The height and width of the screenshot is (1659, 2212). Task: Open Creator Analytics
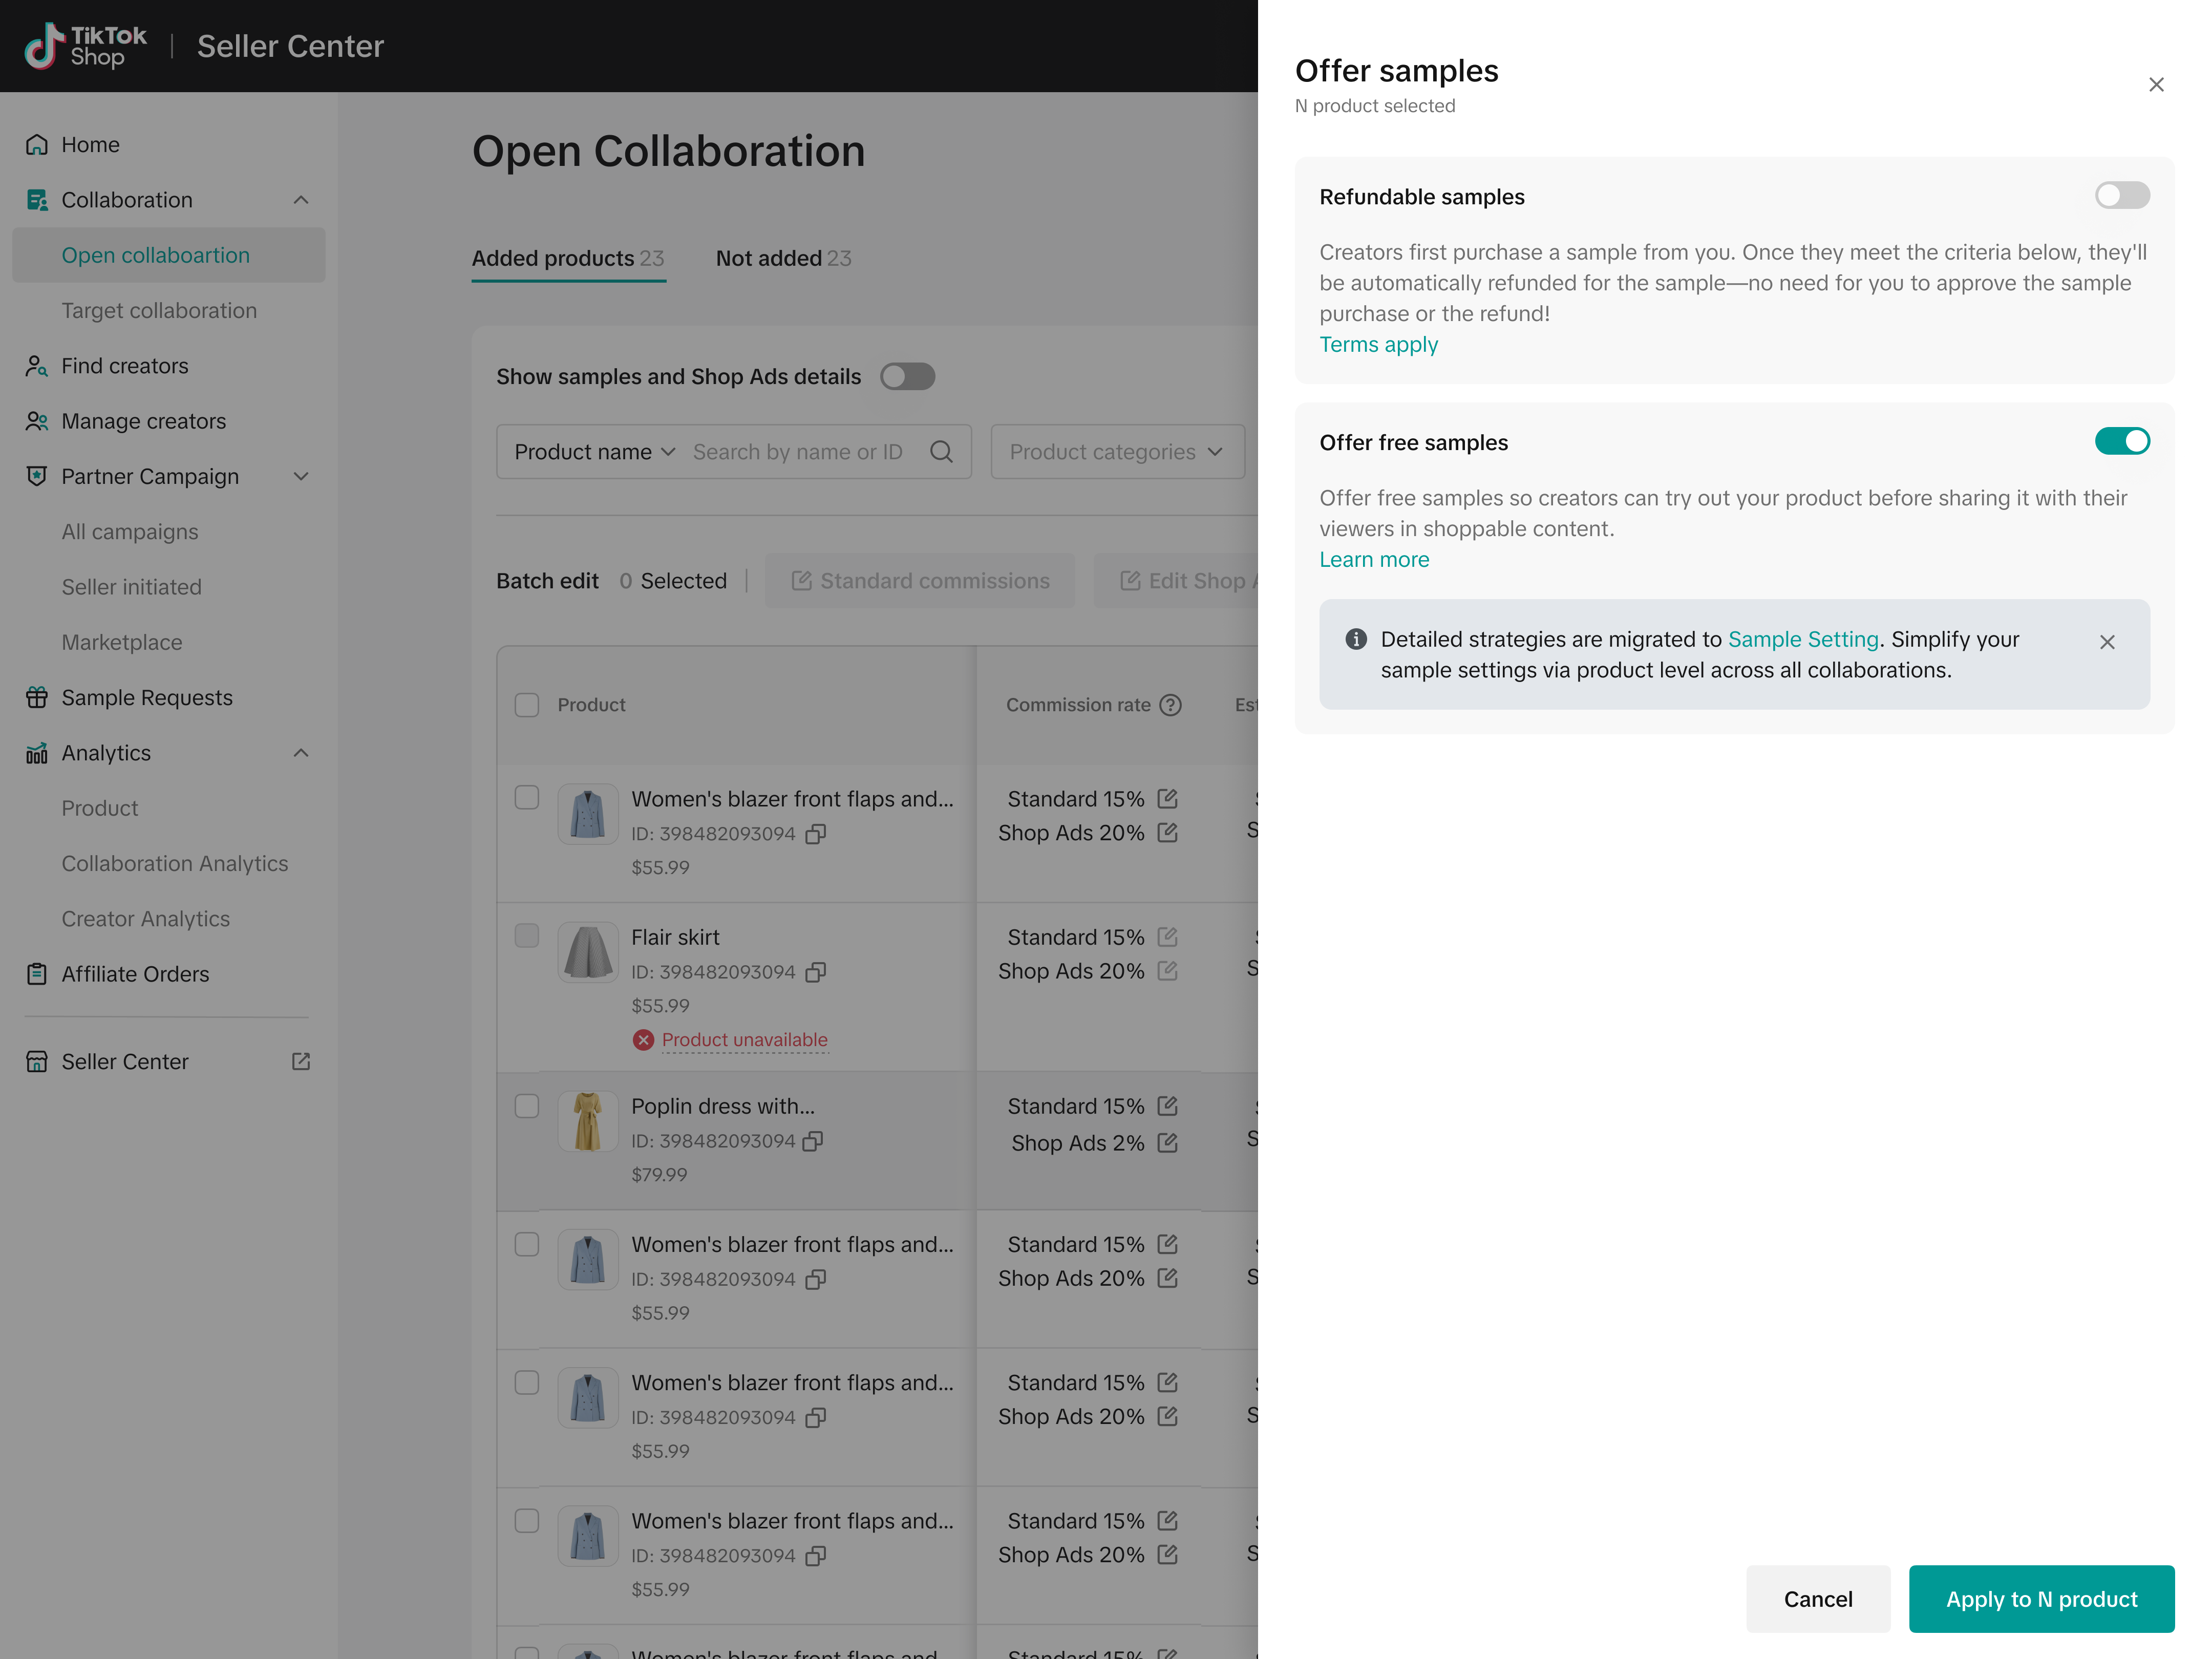(x=146, y=919)
